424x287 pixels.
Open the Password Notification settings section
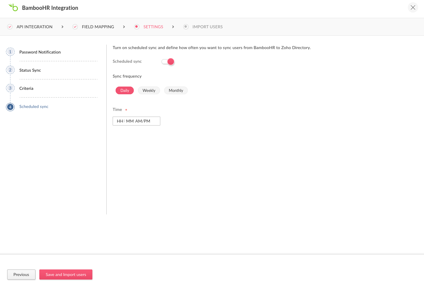(x=40, y=52)
